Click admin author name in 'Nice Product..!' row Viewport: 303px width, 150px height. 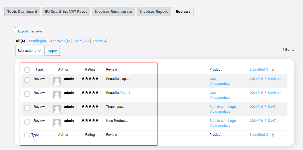[x=69, y=120]
